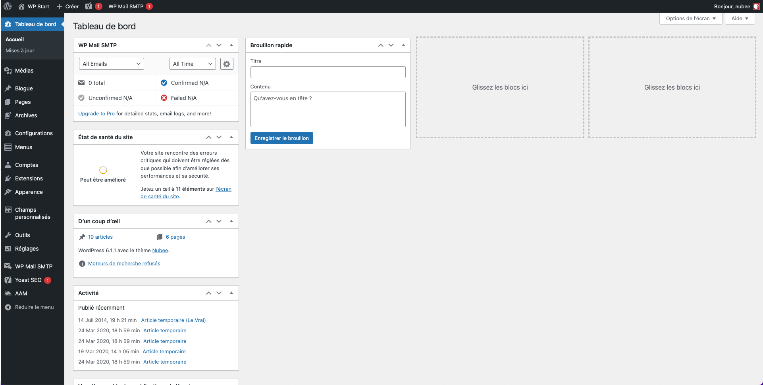763x385 pixels.
Task: Toggle the Brouillon rapide panel
Action: click(403, 45)
